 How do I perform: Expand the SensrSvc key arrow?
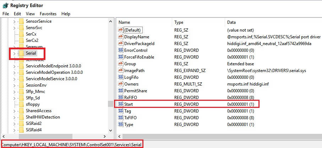pyautogui.click(x=14, y=28)
